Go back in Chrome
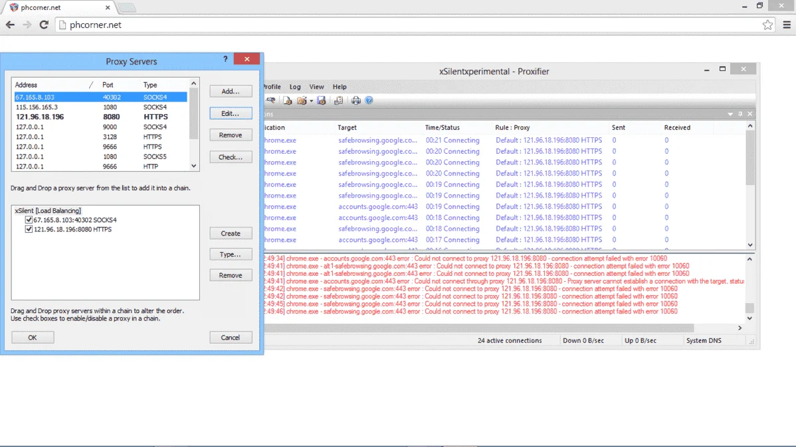Image resolution: width=796 pixels, height=447 pixels. 10,25
